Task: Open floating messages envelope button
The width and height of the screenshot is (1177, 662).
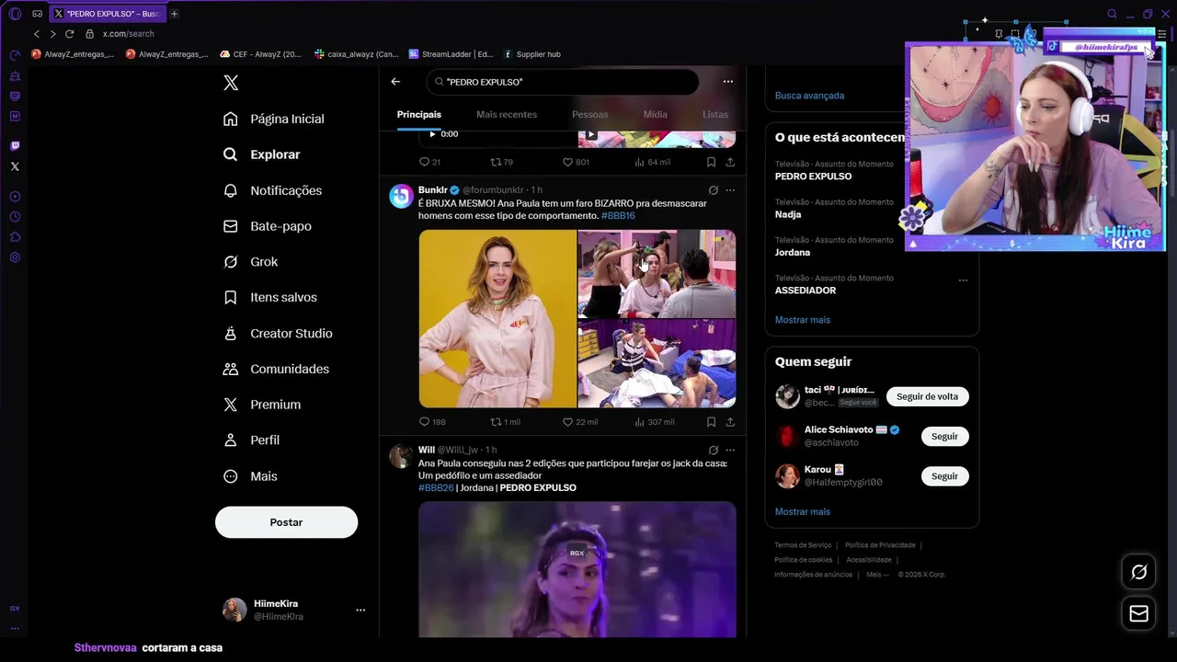Action: pos(1138,613)
